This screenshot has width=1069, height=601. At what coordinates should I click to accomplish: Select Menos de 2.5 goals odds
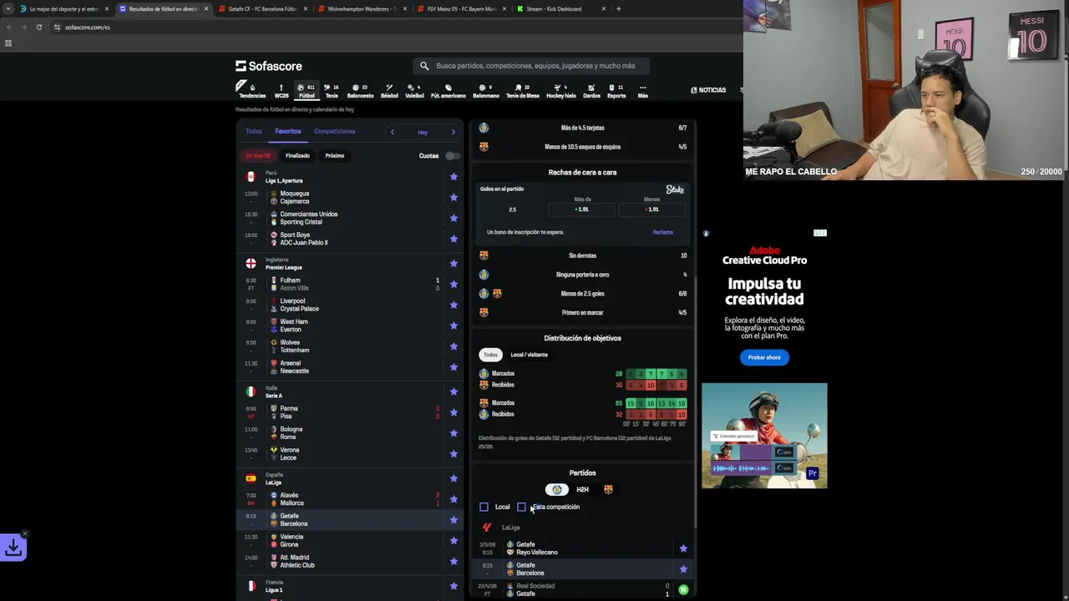[x=652, y=209]
